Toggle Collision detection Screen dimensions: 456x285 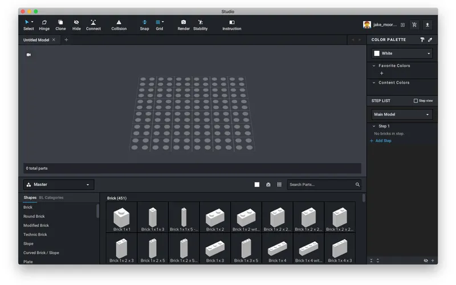point(119,25)
